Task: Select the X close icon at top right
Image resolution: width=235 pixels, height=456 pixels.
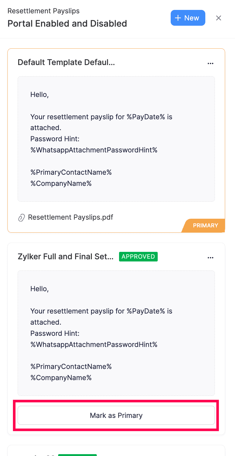Action: coord(219,18)
